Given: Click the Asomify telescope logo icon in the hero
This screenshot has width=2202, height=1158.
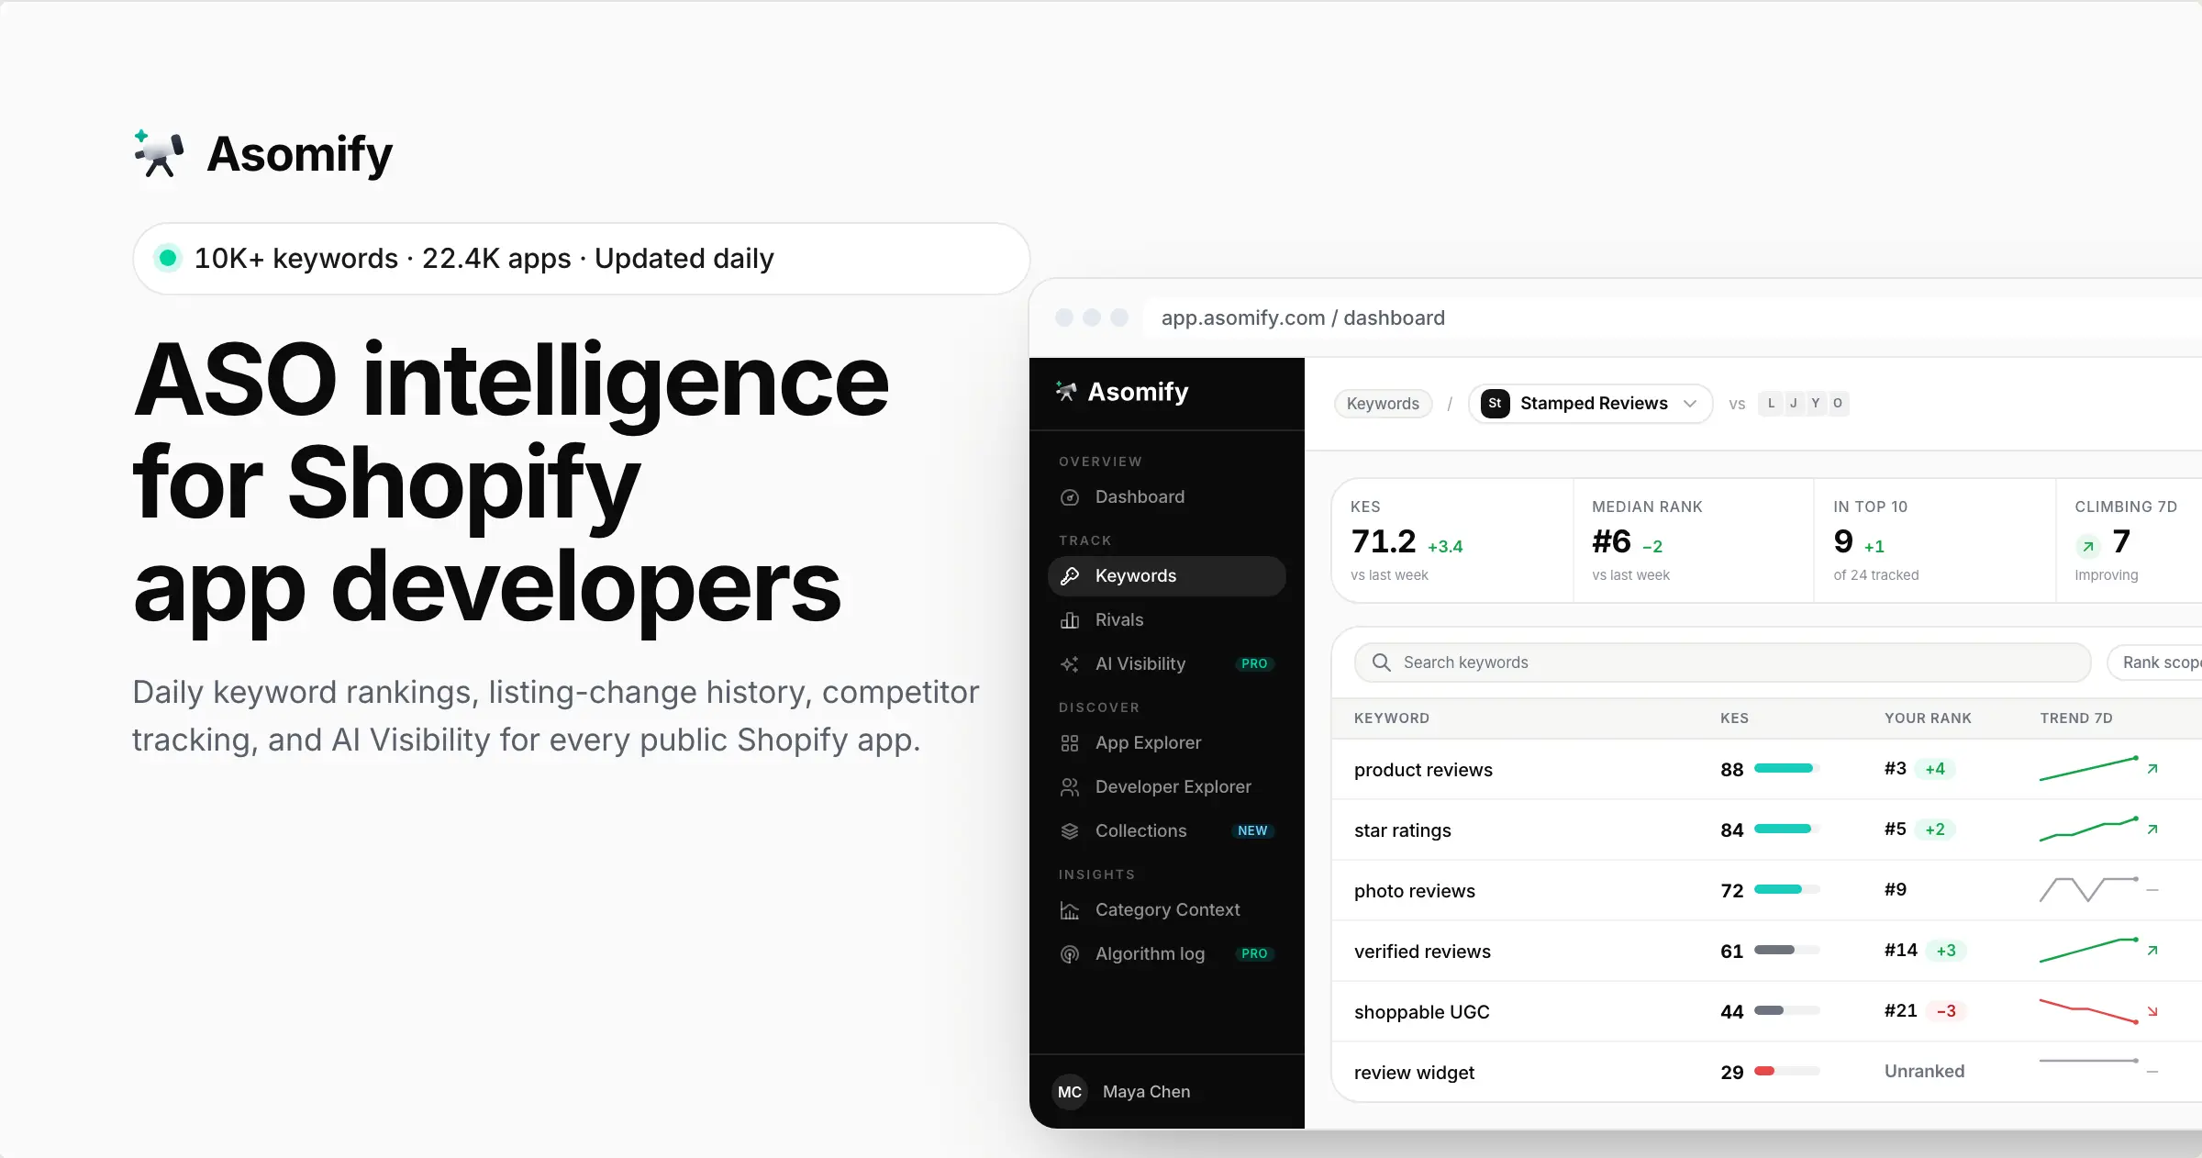Looking at the screenshot, I should [x=159, y=153].
